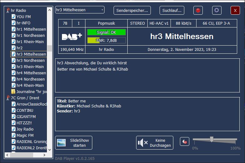The height and width of the screenshot is (163, 245).
Task: Collapse the 7C Gron / Drent ensemble
Action: (8, 98)
